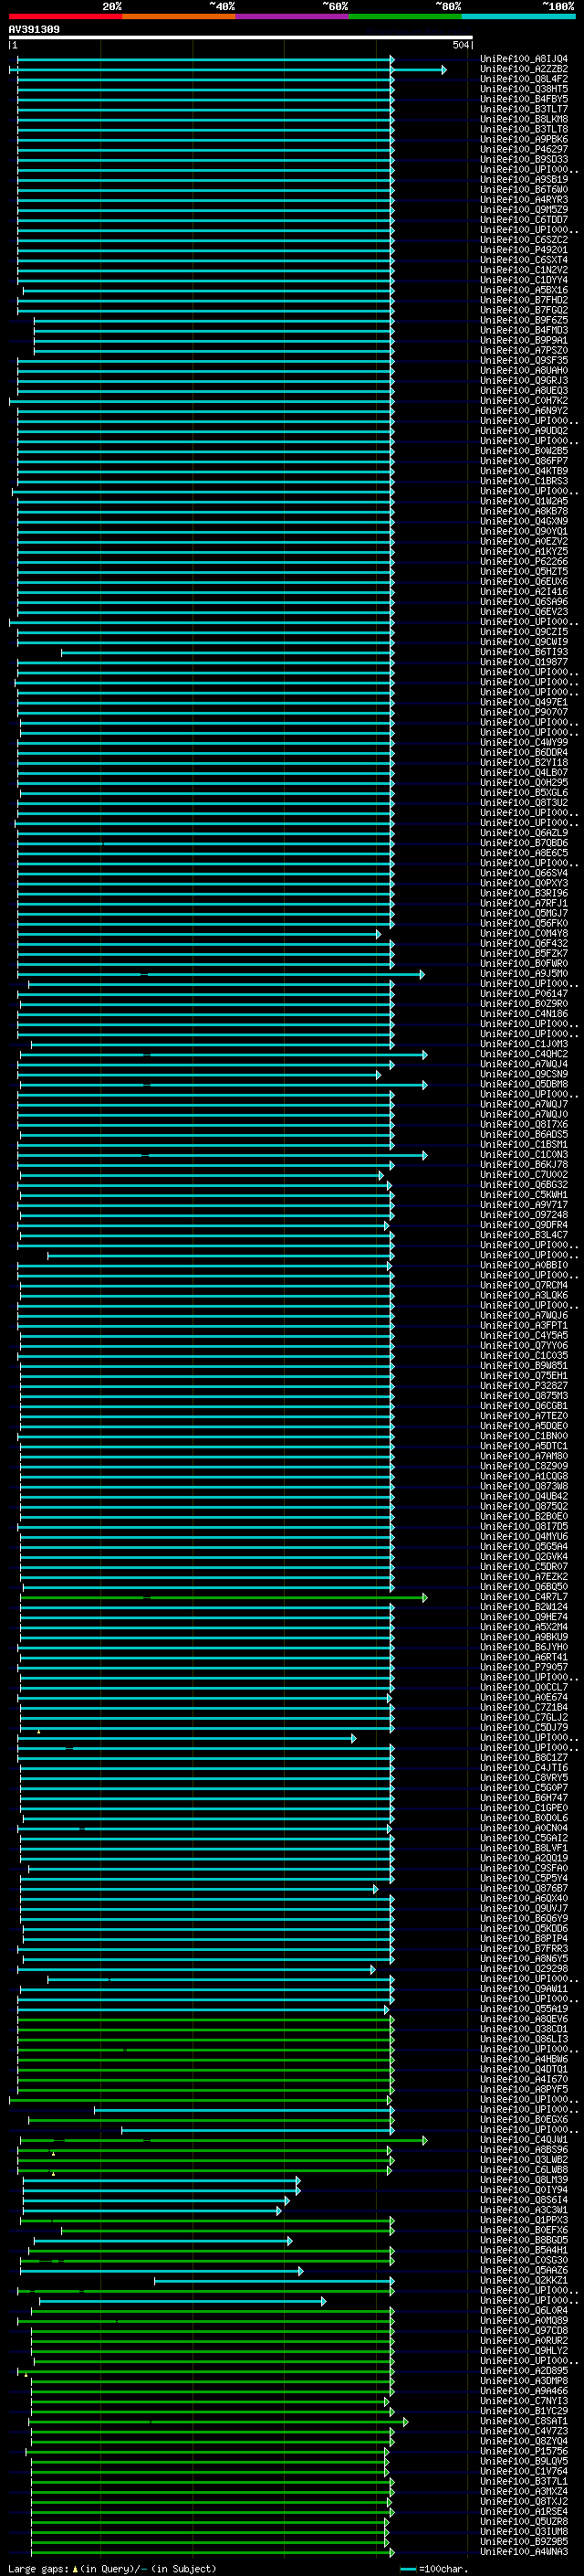This screenshot has height=2576, width=584.
Task: Click the green ~80% legend color bar
Action: tap(405, 16)
